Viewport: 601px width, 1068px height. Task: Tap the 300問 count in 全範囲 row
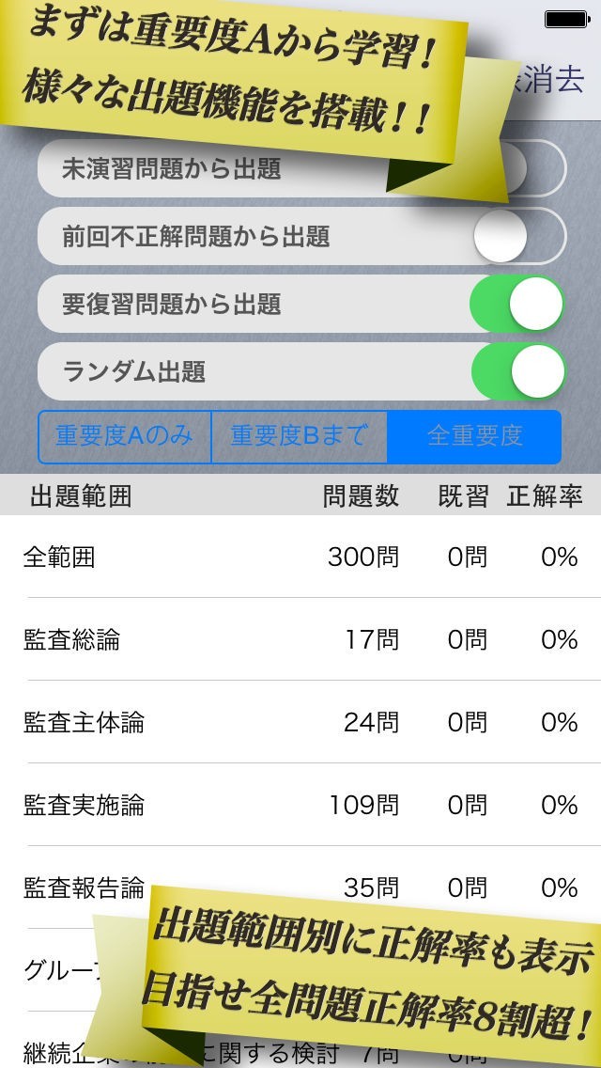click(x=363, y=558)
